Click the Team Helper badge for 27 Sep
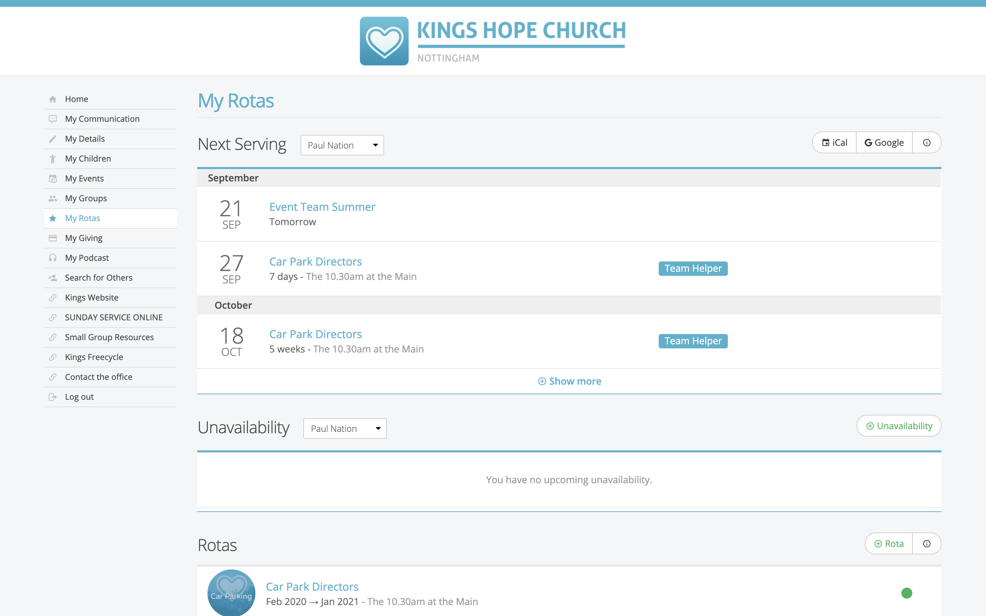The height and width of the screenshot is (616, 986). 693,268
